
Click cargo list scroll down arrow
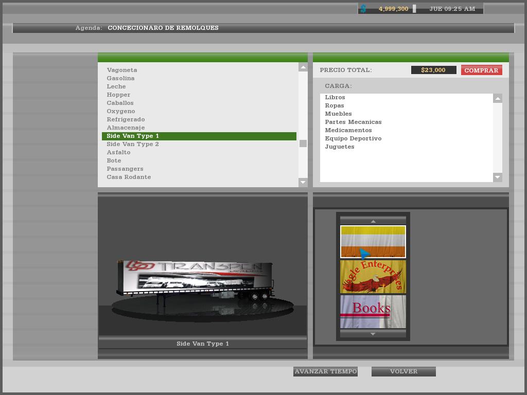[x=497, y=177]
